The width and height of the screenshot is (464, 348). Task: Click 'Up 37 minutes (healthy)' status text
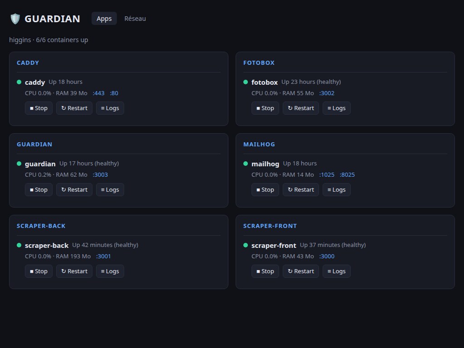coord(333,245)
